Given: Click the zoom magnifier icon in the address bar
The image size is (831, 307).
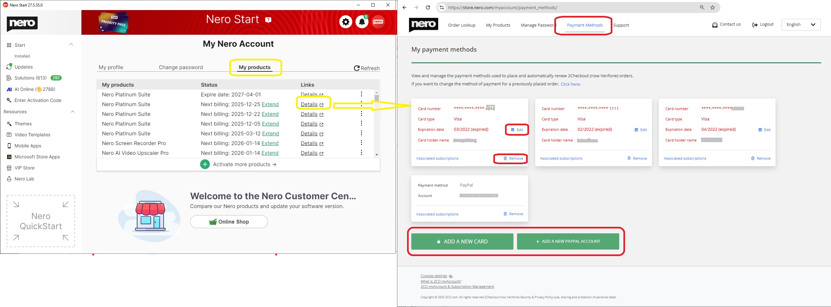Looking at the screenshot, I should [x=702, y=7].
